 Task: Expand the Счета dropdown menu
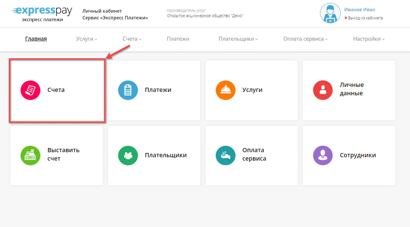(132, 39)
